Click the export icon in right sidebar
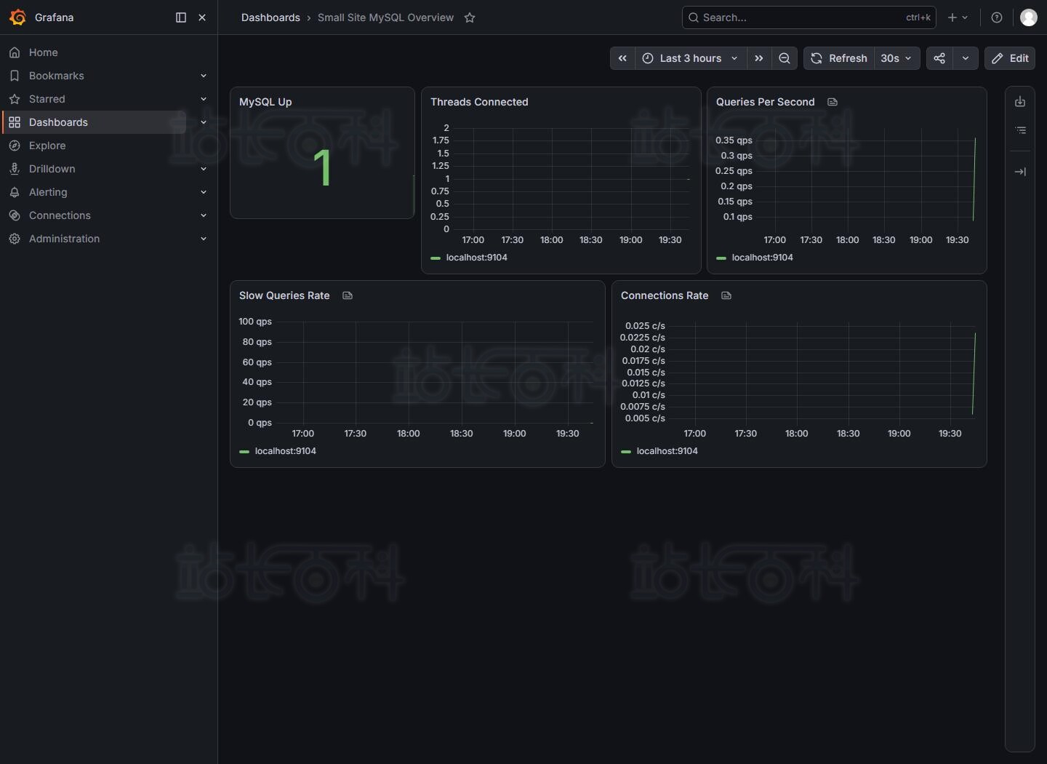 click(1020, 102)
